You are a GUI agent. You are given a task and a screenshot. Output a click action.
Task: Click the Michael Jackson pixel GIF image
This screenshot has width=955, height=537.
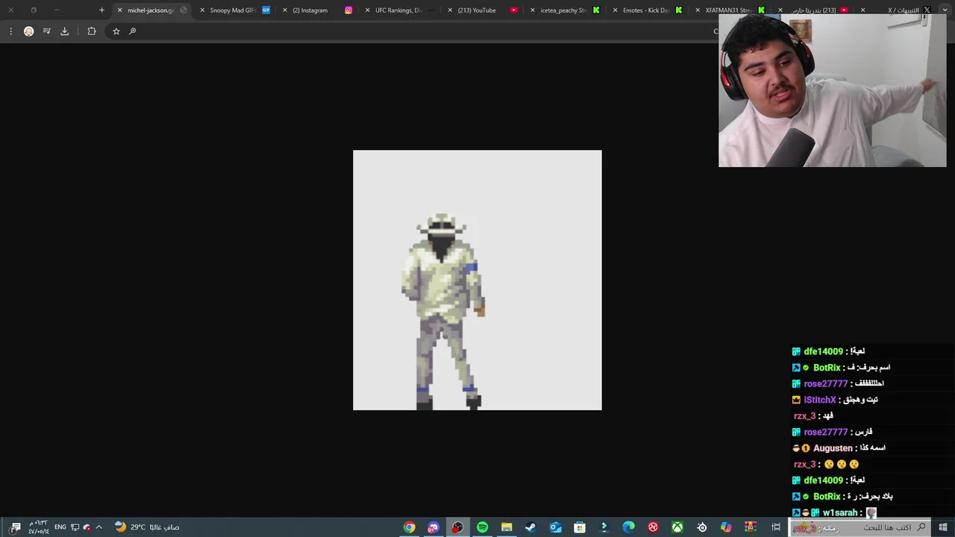click(477, 280)
